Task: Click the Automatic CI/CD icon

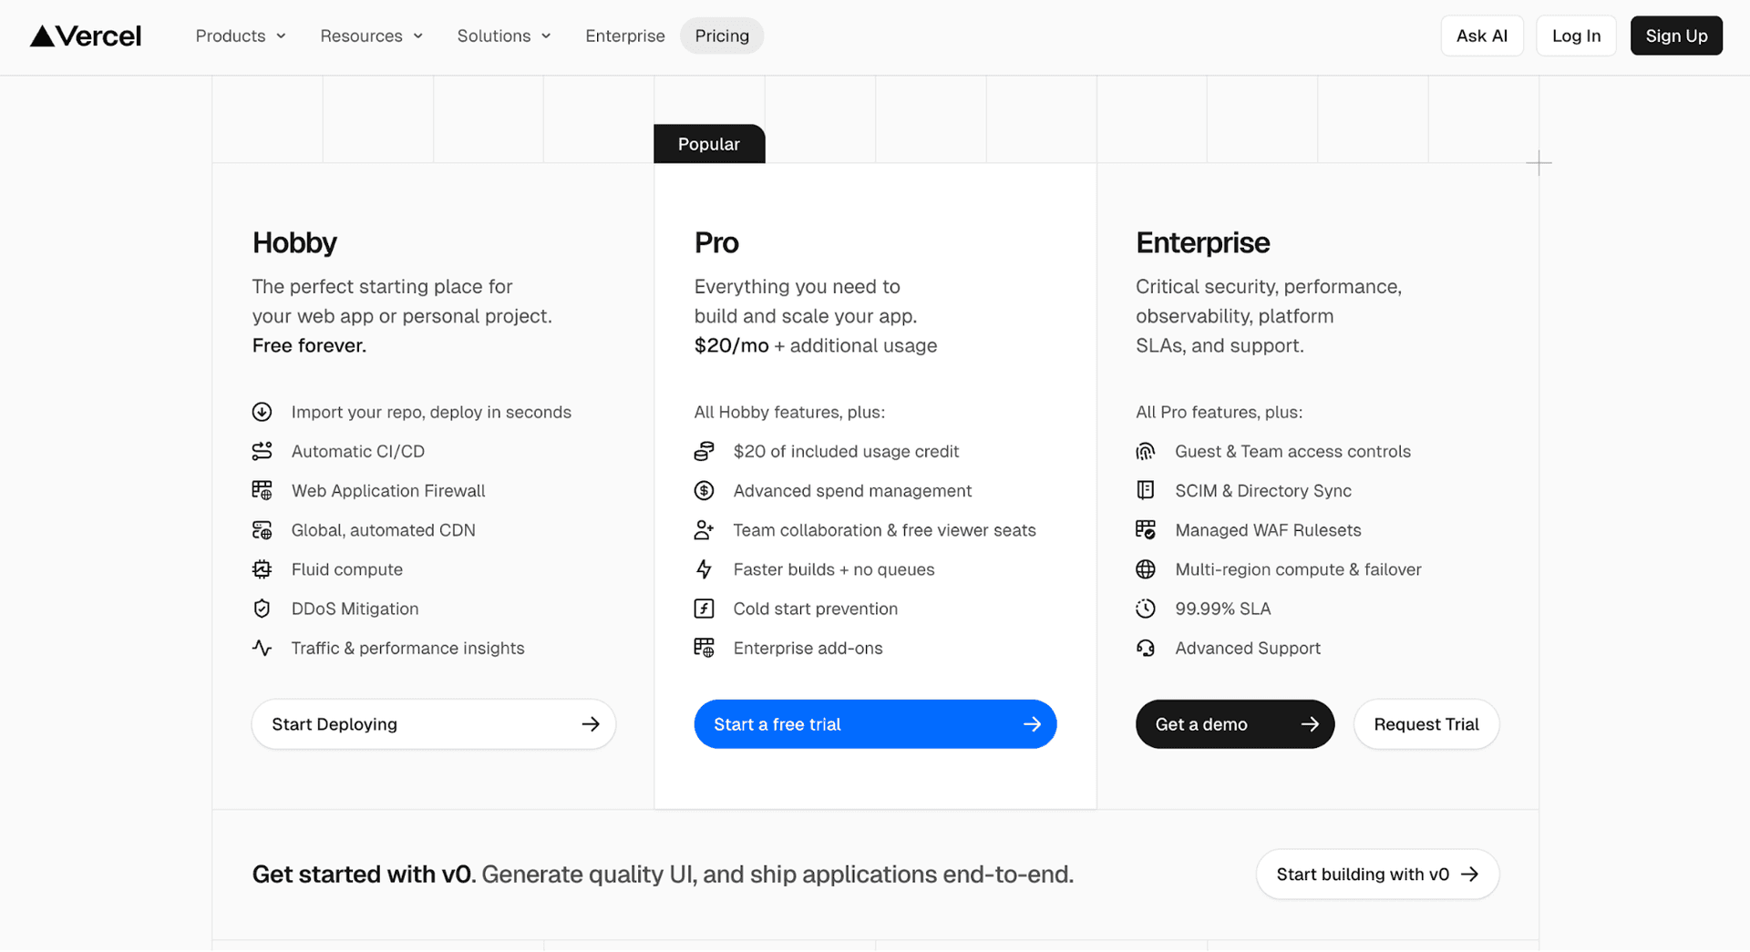Action: tap(262, 450)
